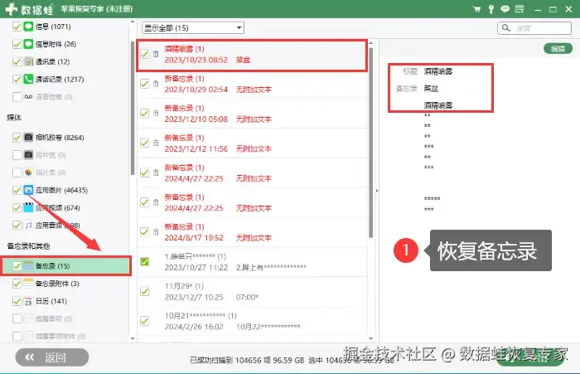Viewport: 580px width, 374px height.
Task: Uncheck the 2023/12/7 10:25 note checkbox
Action: pos(145,291)
